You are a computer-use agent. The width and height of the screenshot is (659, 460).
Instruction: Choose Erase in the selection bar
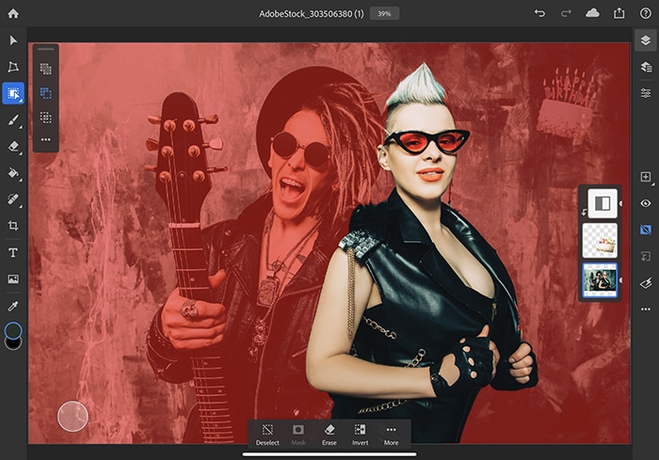[329, 434]
